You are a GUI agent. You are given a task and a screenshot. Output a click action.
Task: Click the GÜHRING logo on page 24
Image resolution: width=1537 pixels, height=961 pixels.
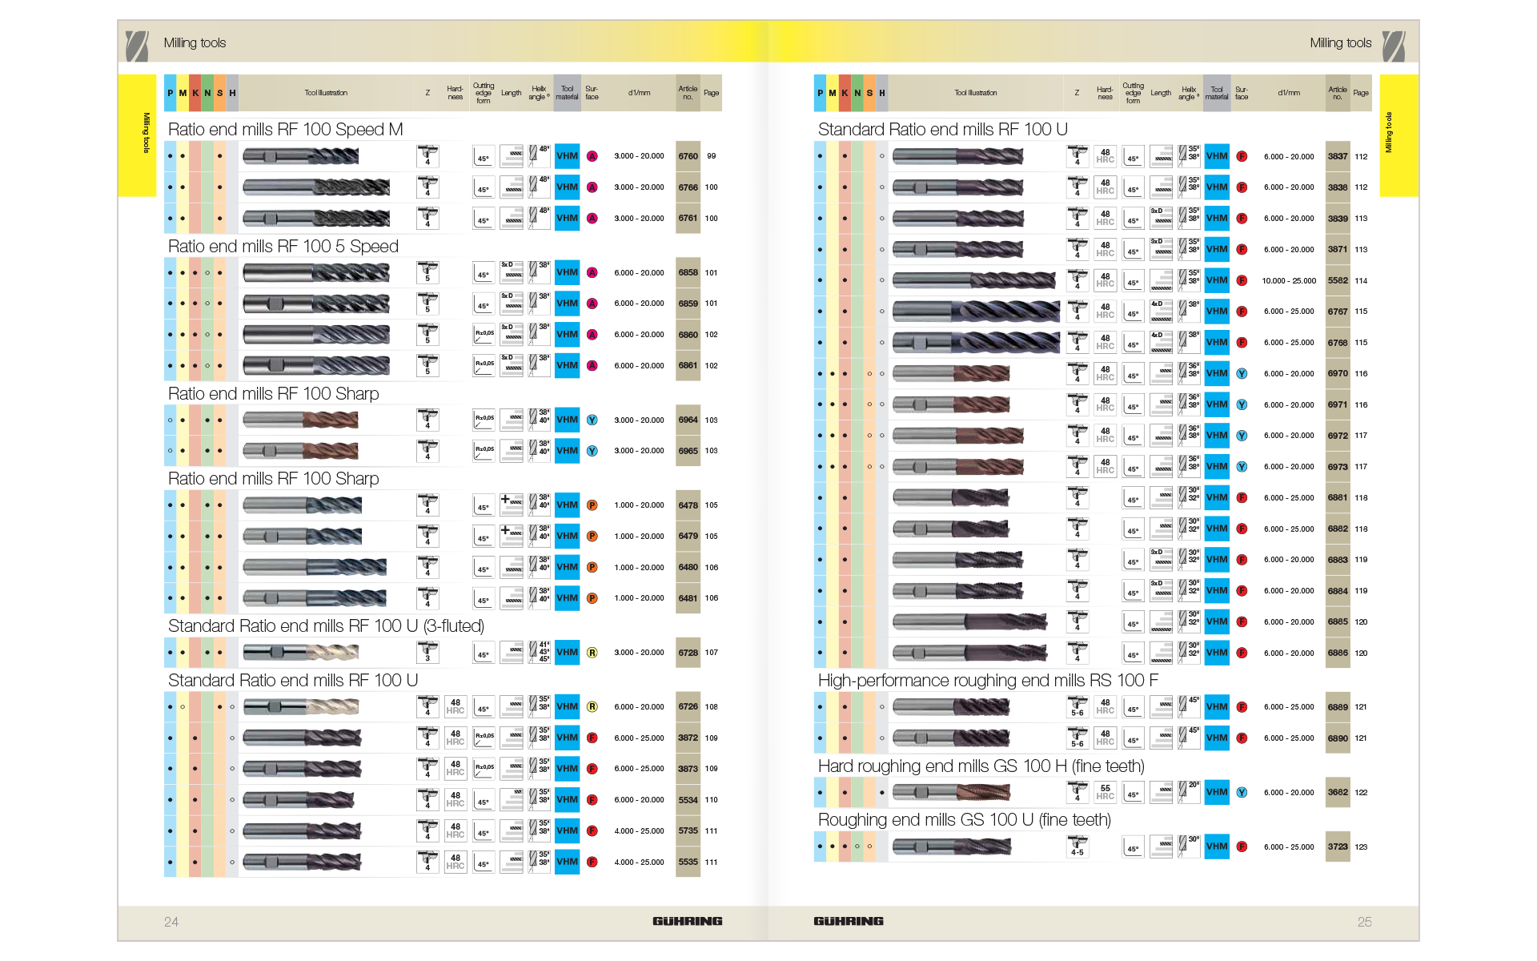(x=688, y=921)
